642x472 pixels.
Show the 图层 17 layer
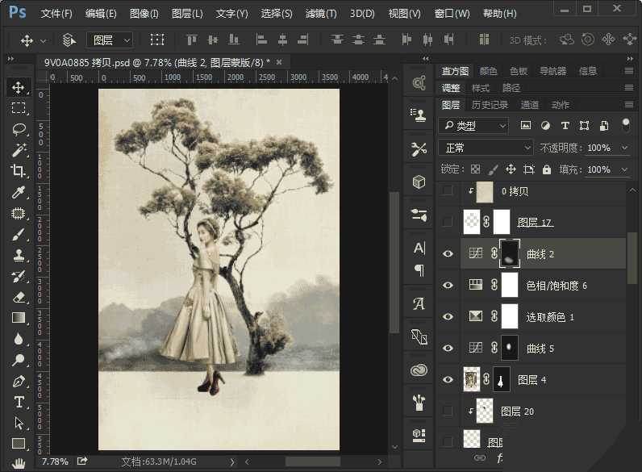coord(448,221)
